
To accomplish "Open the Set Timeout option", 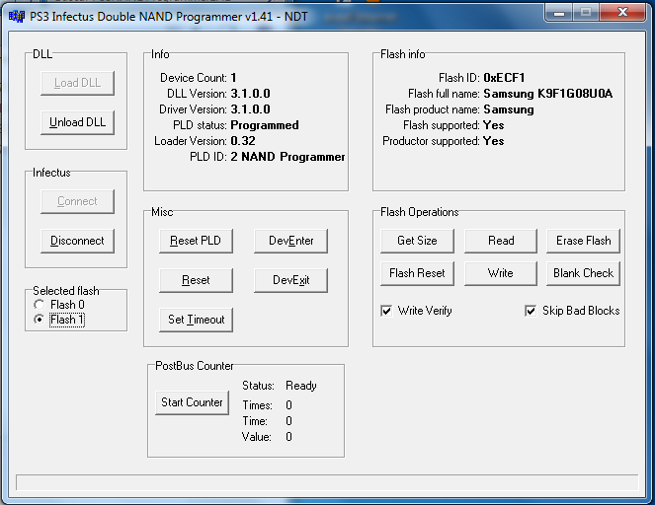I will (x=196, y=320).
